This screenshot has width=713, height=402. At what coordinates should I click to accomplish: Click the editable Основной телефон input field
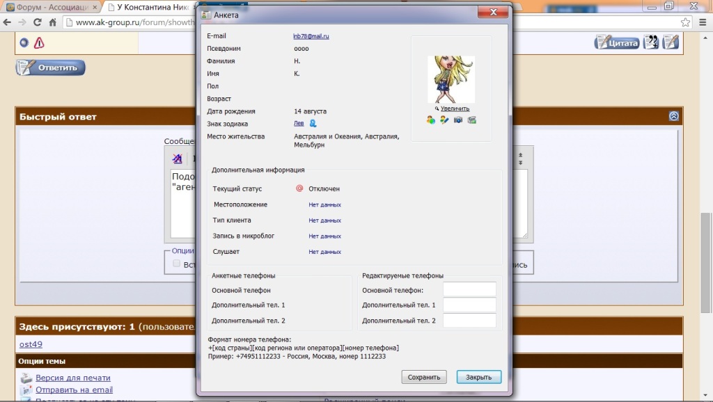469,290
